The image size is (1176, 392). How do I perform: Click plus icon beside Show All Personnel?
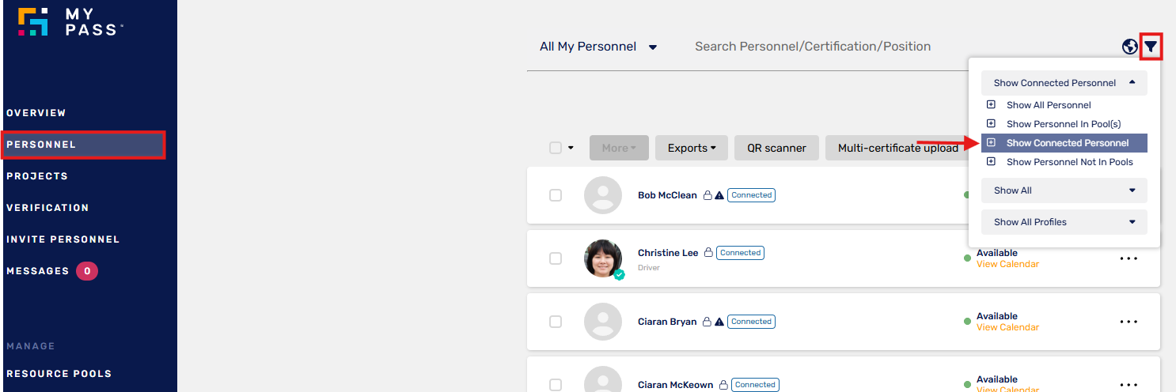[991, 104]
